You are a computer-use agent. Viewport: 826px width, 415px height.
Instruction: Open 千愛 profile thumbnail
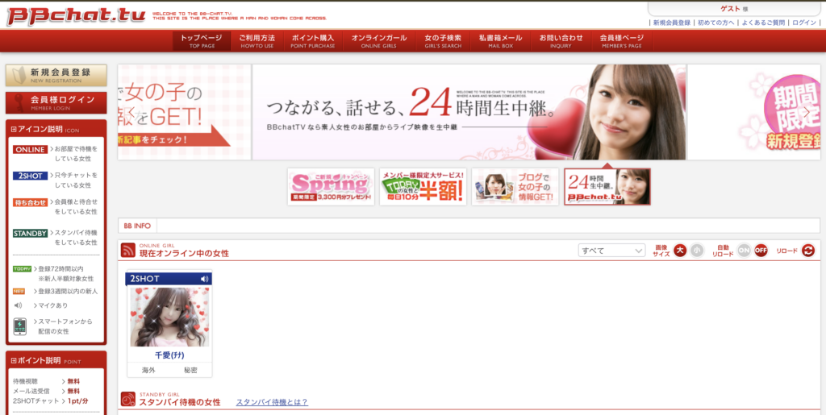click(169, 317)
